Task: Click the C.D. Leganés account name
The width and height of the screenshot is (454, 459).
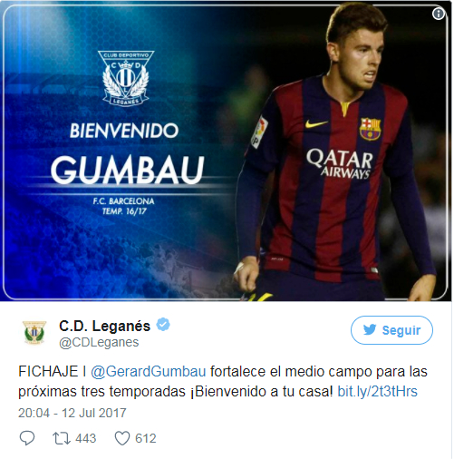Action: coord(104,326)
